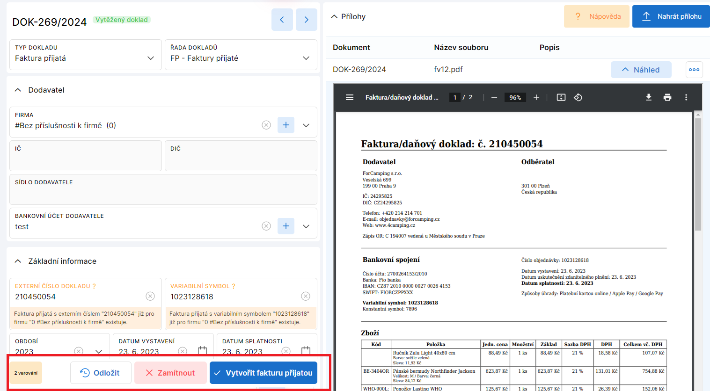Click the Dokument column header
Screen dimensions: 710x391
[351, 47]
